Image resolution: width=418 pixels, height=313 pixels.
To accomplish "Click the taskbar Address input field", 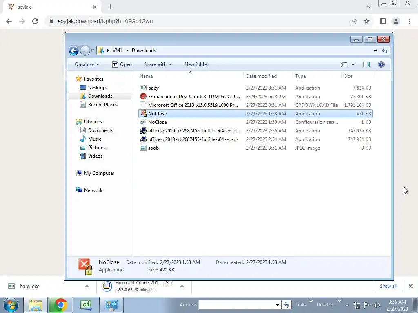I will [x=237, y=305].
